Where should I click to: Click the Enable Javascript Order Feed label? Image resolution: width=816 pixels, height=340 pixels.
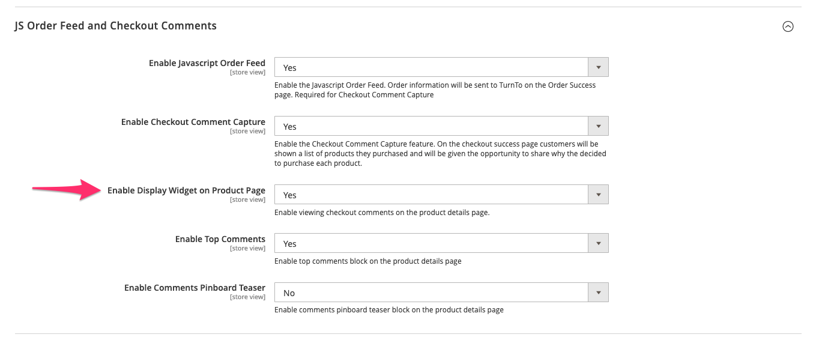(207, 63)
